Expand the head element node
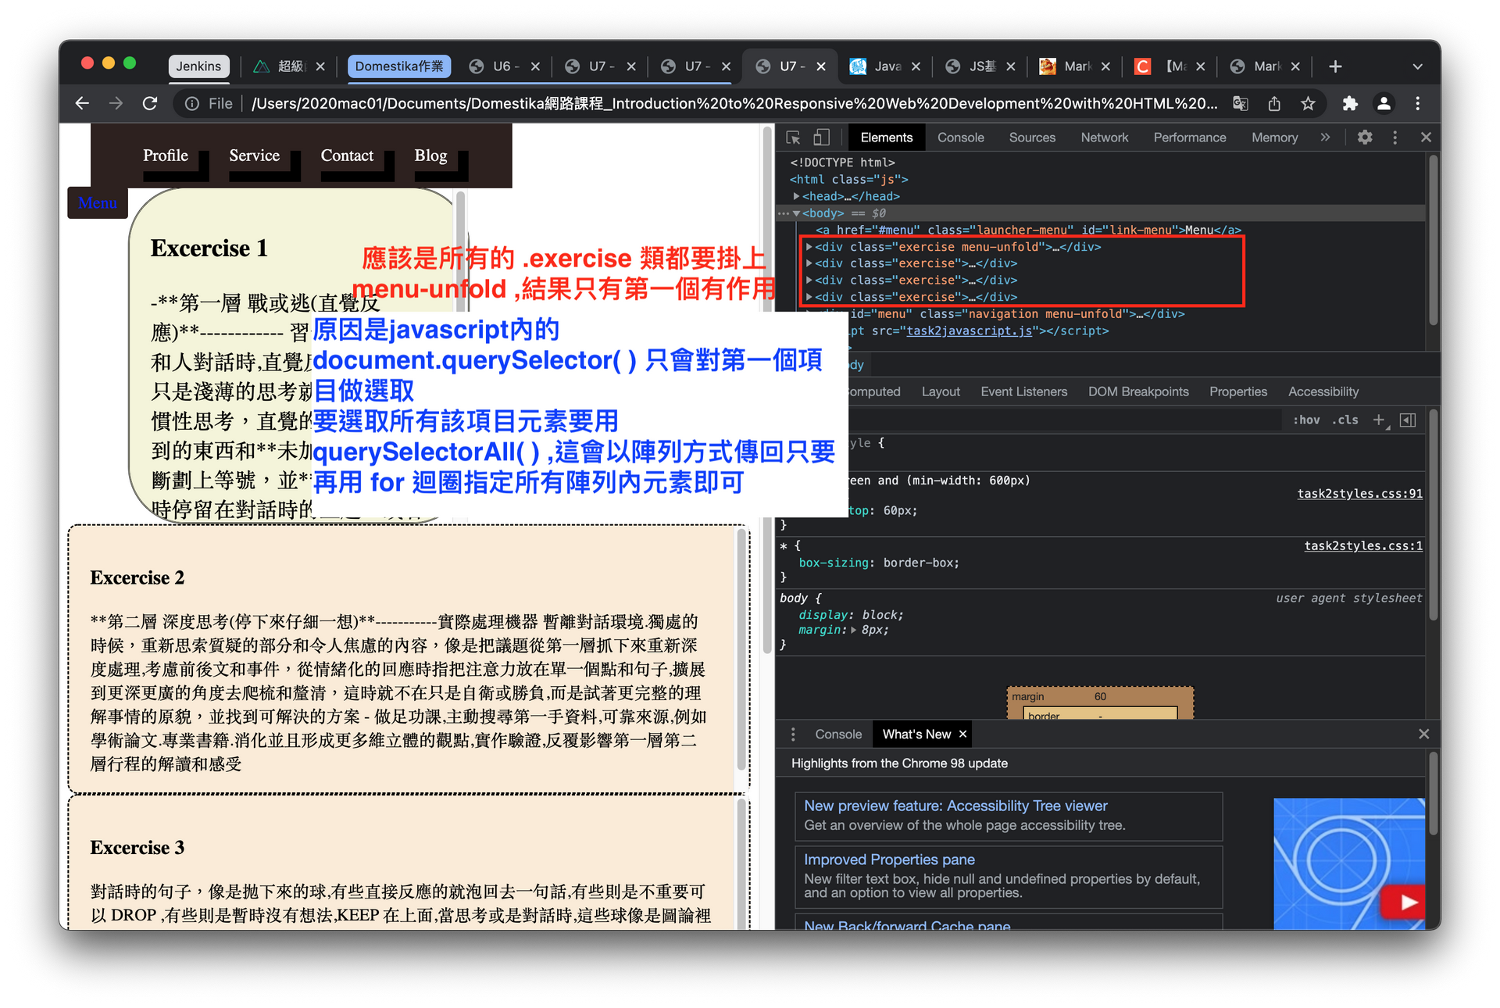Screen dimensions: 1500x1008 coord(796,196)
